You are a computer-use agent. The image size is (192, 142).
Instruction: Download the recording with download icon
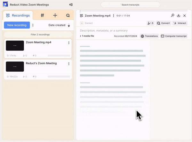point(179,16)
